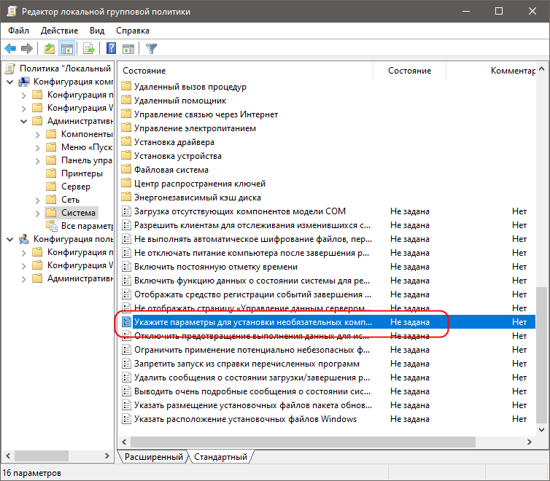Click the Энергонезависимый кэш диска folder icon
Image resolution: width=550 pixels, height=481 pixels.
[126, 197]
